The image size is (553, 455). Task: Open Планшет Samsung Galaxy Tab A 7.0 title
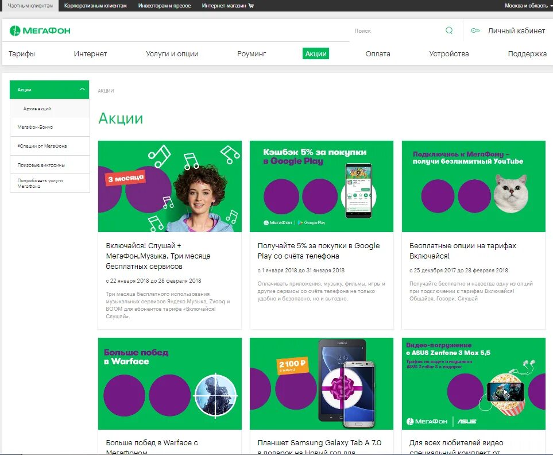pos(319,447)
